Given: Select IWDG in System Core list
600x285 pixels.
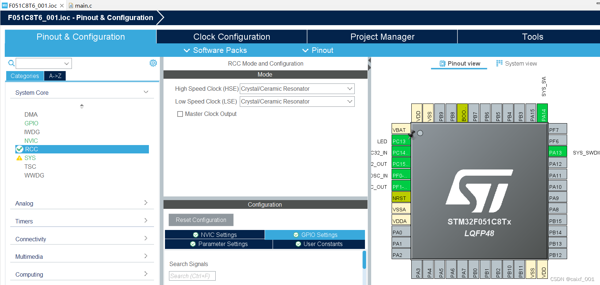Looking at the screenshot, I should coord(32,132).
